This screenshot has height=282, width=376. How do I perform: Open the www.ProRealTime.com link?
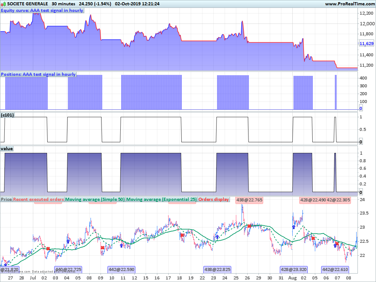click(350, 4)
